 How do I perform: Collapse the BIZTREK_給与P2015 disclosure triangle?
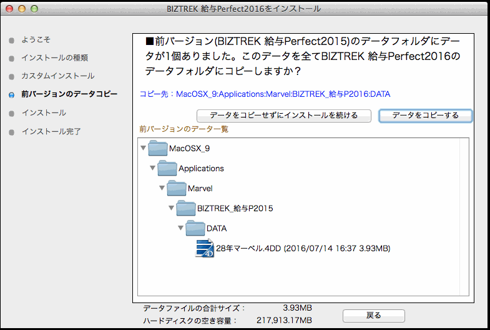[172, 208]
